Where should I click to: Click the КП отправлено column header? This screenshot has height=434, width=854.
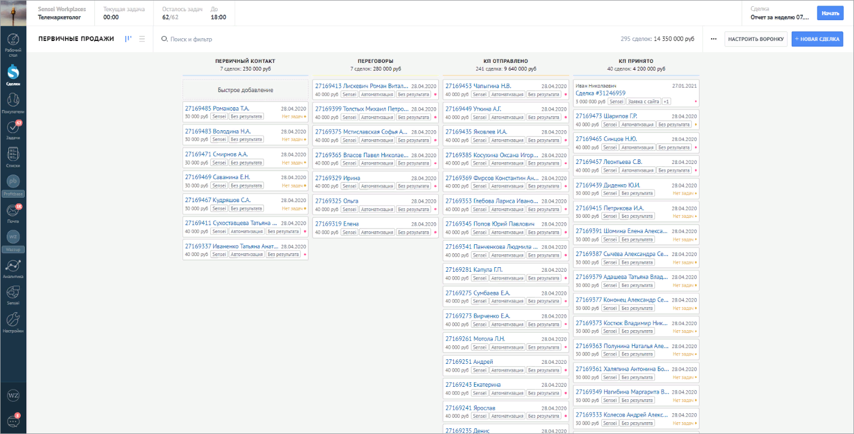tap(506, 61)
